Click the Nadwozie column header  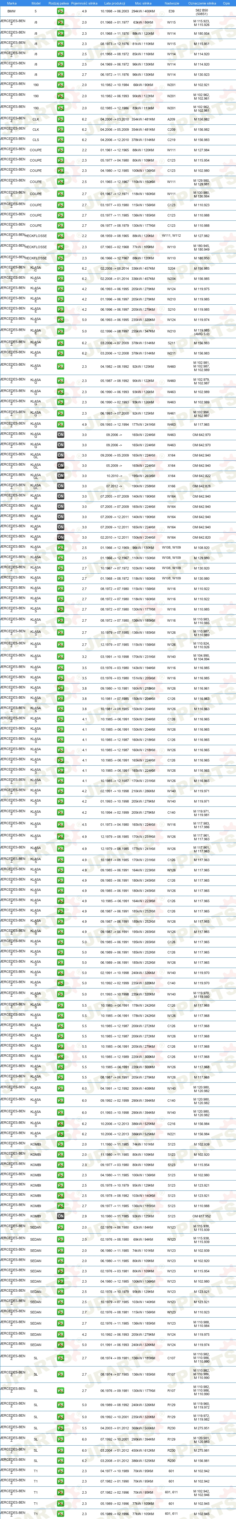point(172,3)
